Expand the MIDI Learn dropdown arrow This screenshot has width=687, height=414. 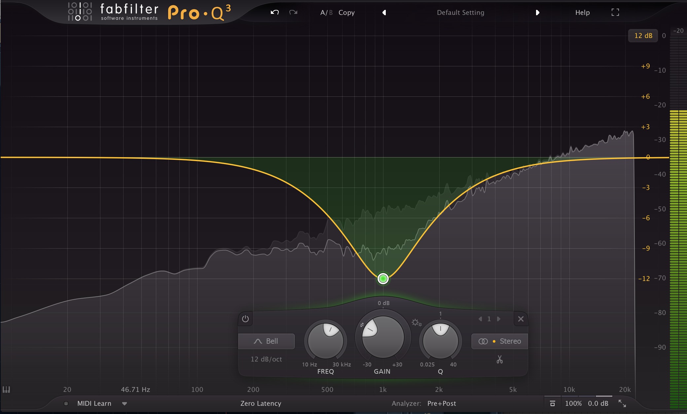[x=125, y=404]
